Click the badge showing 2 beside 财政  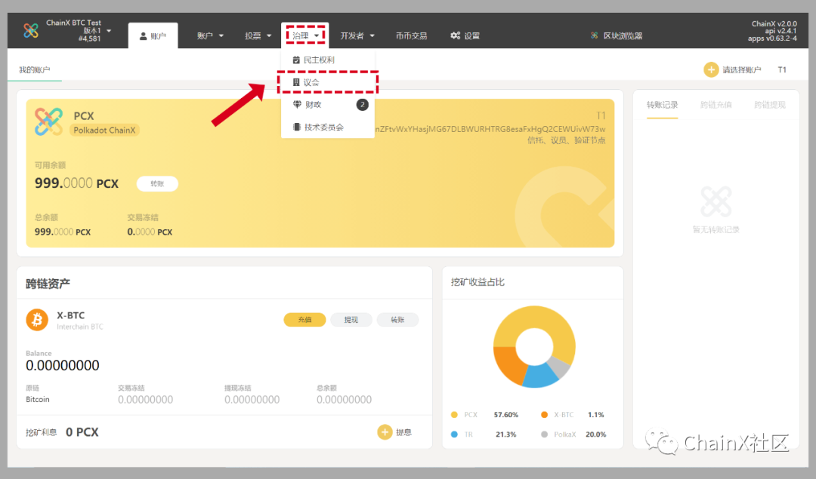coord(362,104)
